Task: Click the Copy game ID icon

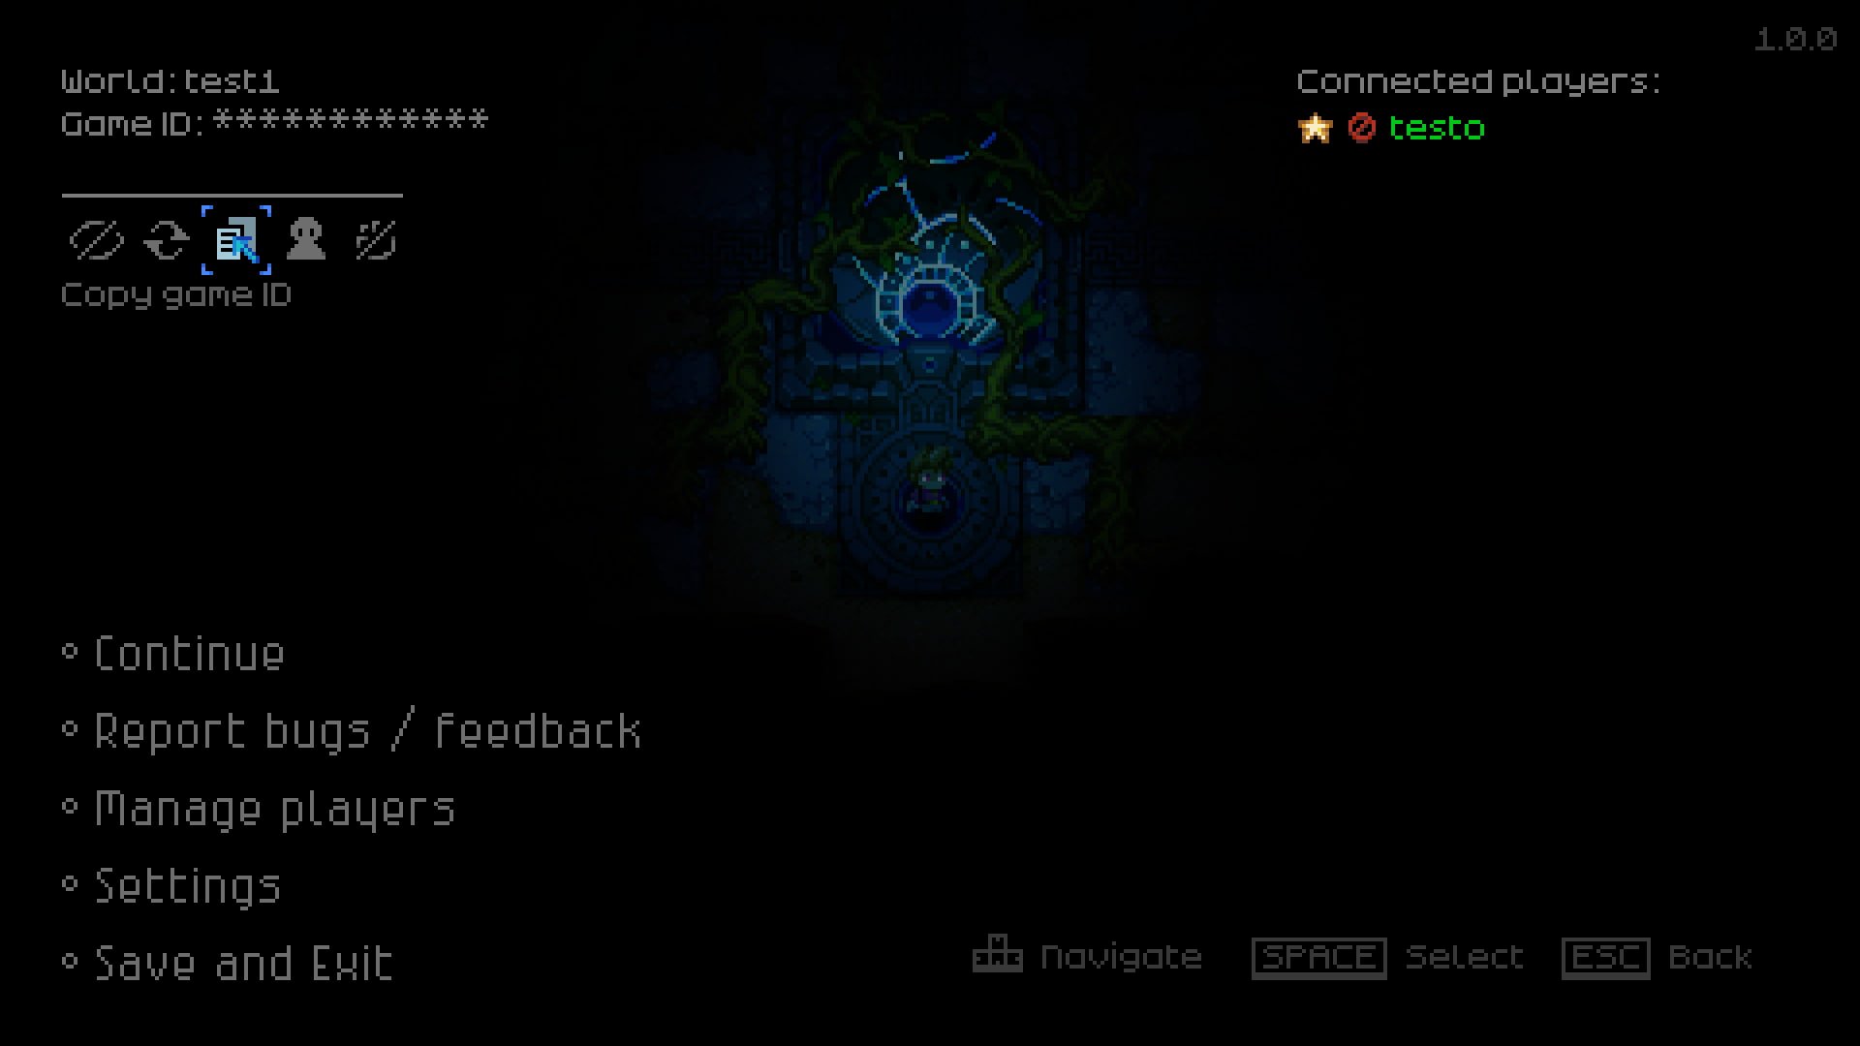Action: pos(235,239)
